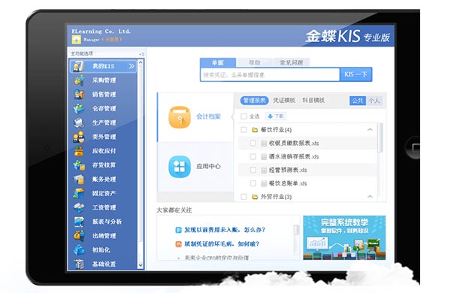The width and height of the screenshot is (451, 293).
Task: Open the 生产管理 production icon
Action: click(x=79, y=122)
